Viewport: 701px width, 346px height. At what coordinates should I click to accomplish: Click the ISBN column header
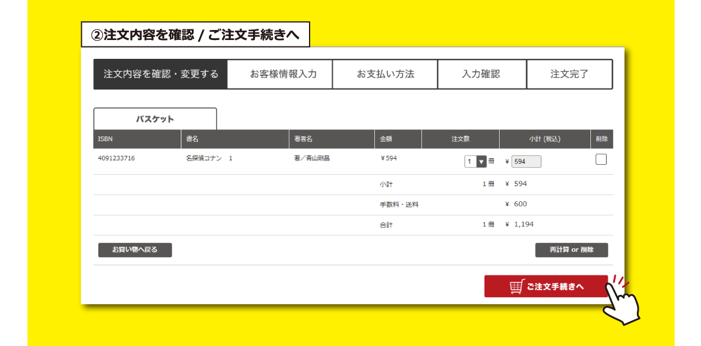coord(105,139)
